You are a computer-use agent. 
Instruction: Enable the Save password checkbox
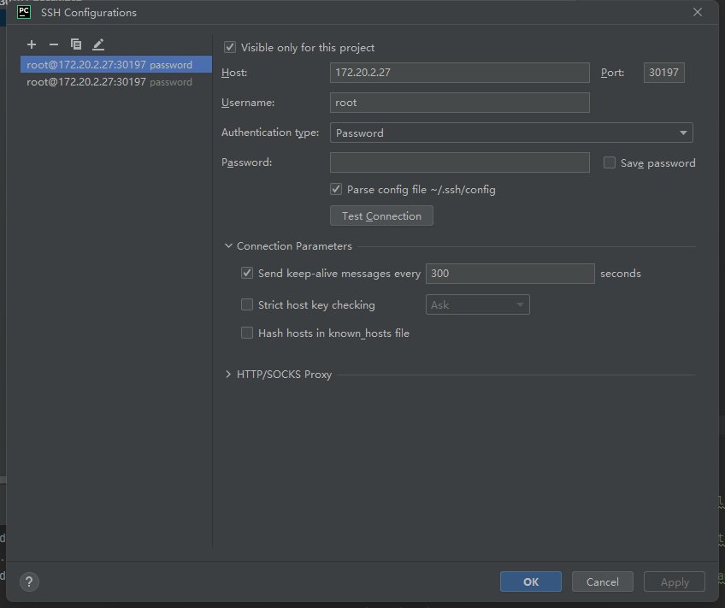(x=610, y=162)
